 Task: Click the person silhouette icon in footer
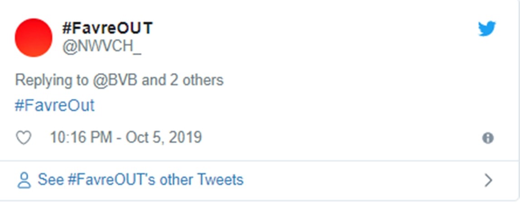[24, 180]
